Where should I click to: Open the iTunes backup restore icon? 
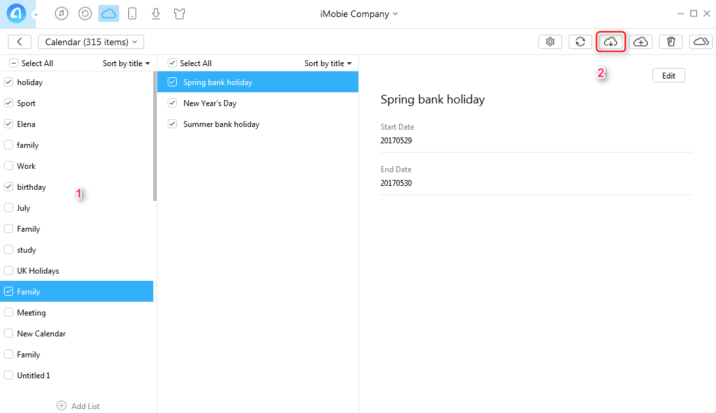pyautogui.click(x=85, y=14)
